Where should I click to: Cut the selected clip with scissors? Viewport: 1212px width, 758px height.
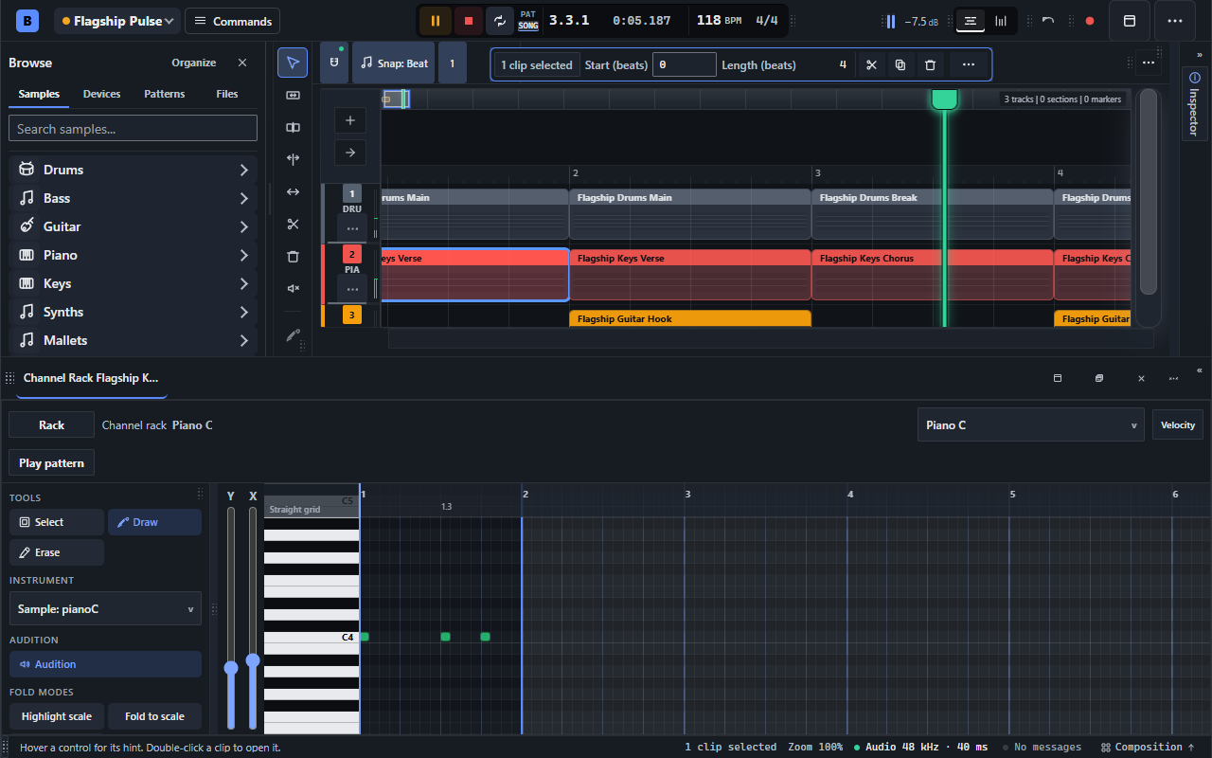tap(871, 64)
